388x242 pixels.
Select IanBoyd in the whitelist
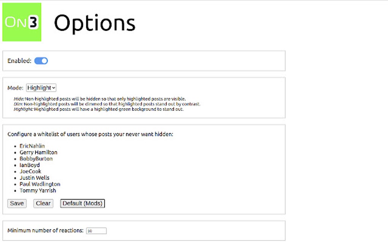tap(30, 165)
